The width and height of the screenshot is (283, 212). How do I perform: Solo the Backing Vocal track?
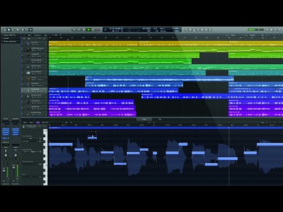(35, 98)
